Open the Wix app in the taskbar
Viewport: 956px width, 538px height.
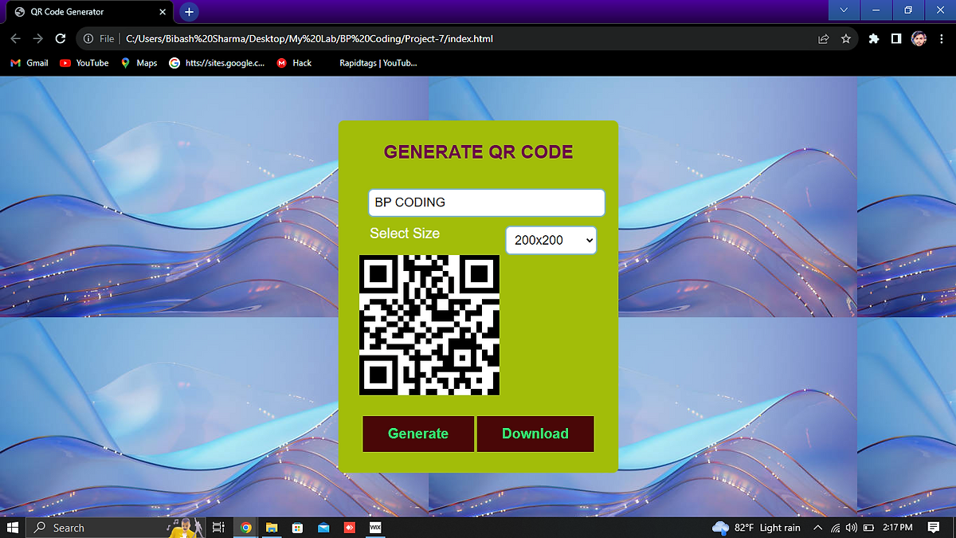(374, 528)
